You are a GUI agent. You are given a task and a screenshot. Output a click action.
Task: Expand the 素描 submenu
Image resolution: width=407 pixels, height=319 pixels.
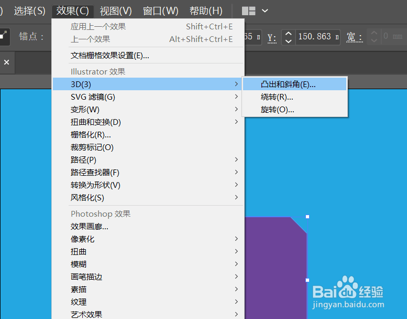click(x=148, y=290)
